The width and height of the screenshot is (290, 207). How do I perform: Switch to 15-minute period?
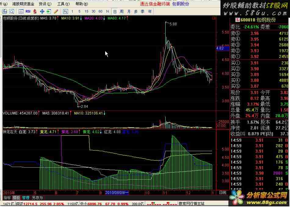point(86,12)
